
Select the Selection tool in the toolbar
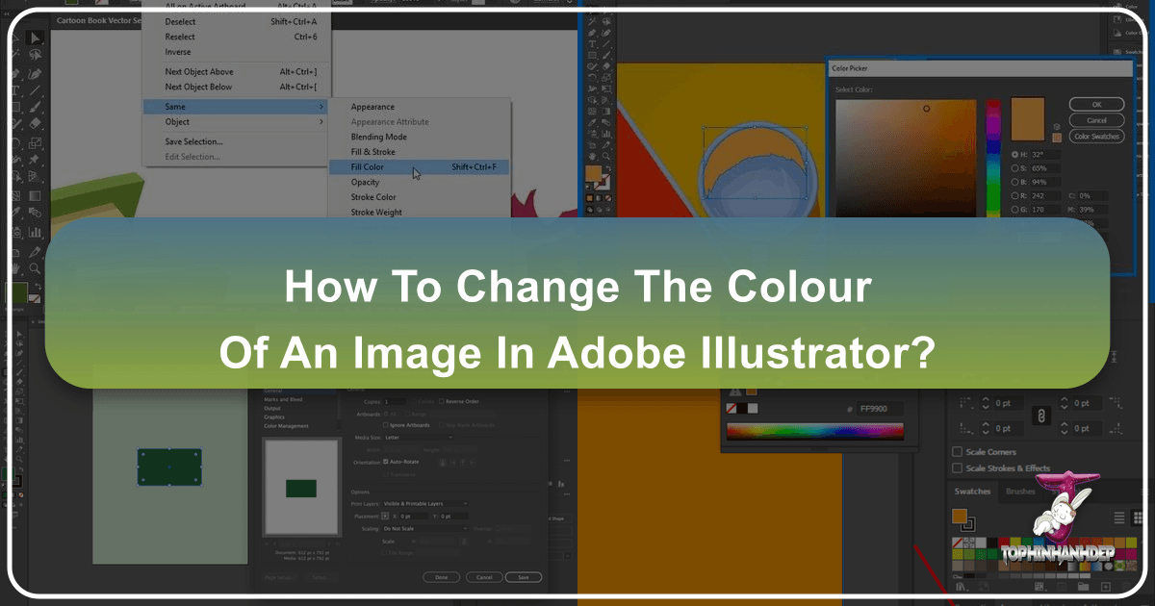pos(35,38)
